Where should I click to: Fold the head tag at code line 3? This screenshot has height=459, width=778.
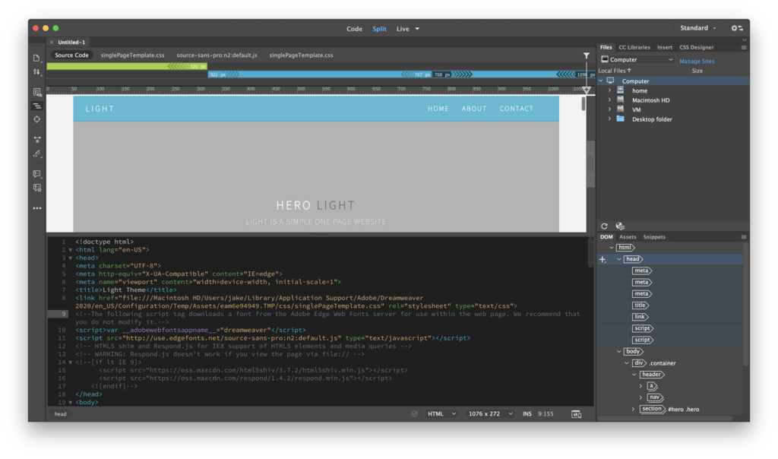click(71, 258)
